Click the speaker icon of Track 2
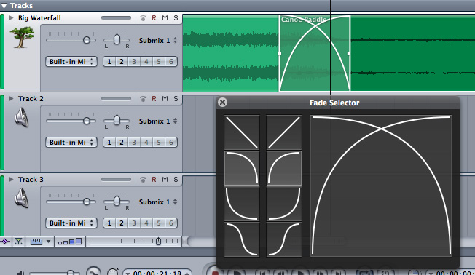 (x=22, y=118)
